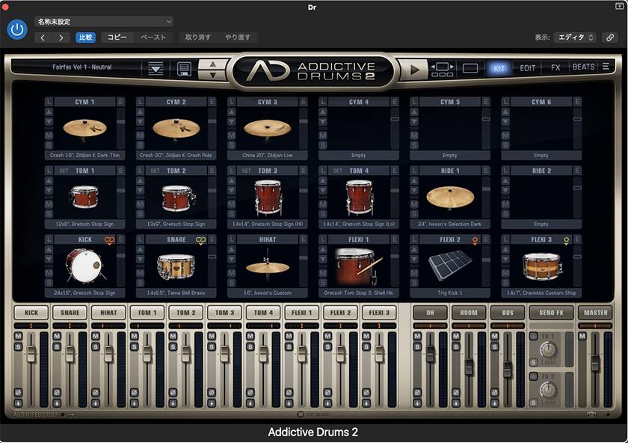Click the RIDE 1 cymbal image
Image resolution: width=628 pixels, height=443 pixels.
450,198
